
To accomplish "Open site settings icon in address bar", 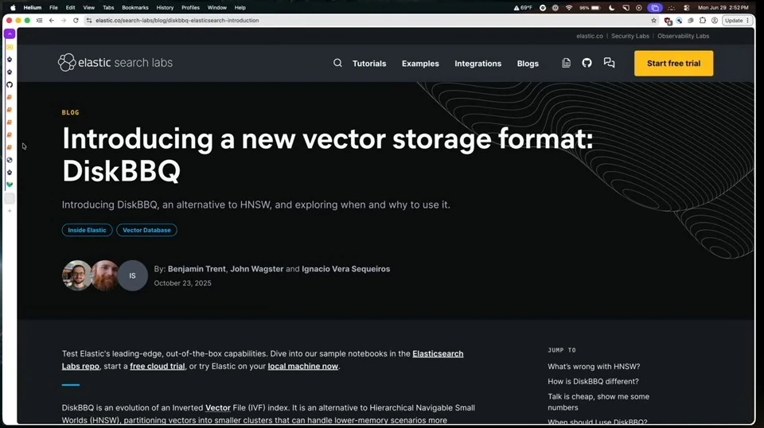I will pyautogui.click(x=88, y=21).
